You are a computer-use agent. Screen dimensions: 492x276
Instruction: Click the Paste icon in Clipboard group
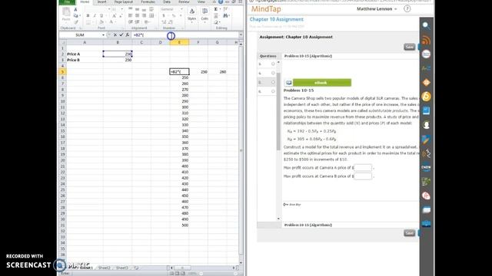point(66,12)
